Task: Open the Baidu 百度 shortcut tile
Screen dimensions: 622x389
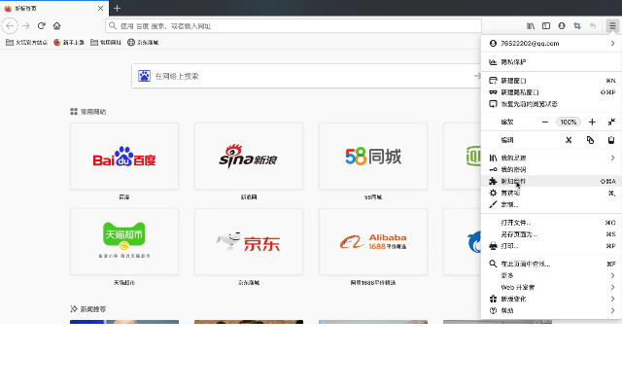Action: click(124, 157)
